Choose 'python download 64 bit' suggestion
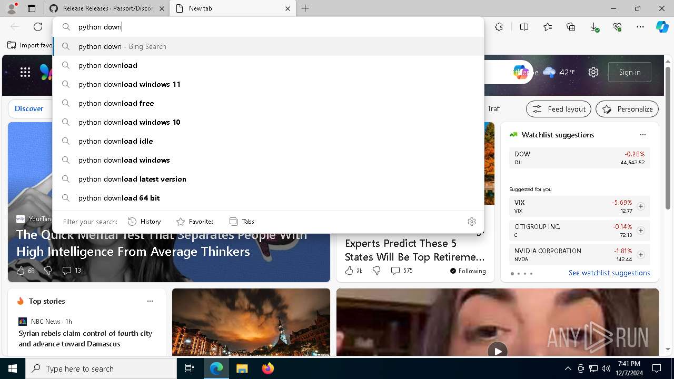Screen dimensions: 674x379 click(269, 198)
